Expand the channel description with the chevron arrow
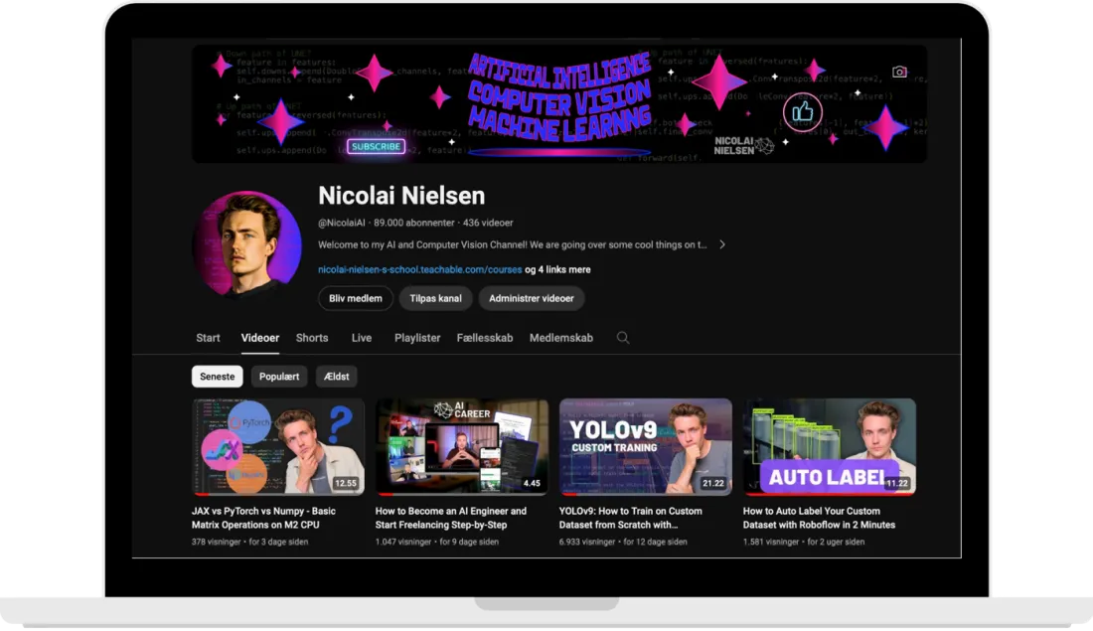1093x631 pixels. coord(722,244)
